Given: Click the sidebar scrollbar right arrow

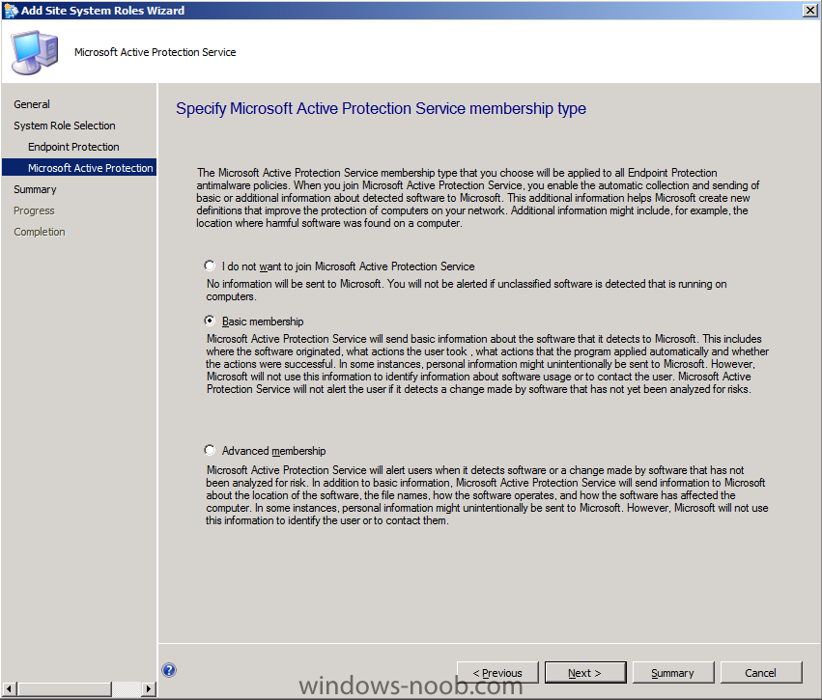Looking at the screenshot, I should click(149, 688).
